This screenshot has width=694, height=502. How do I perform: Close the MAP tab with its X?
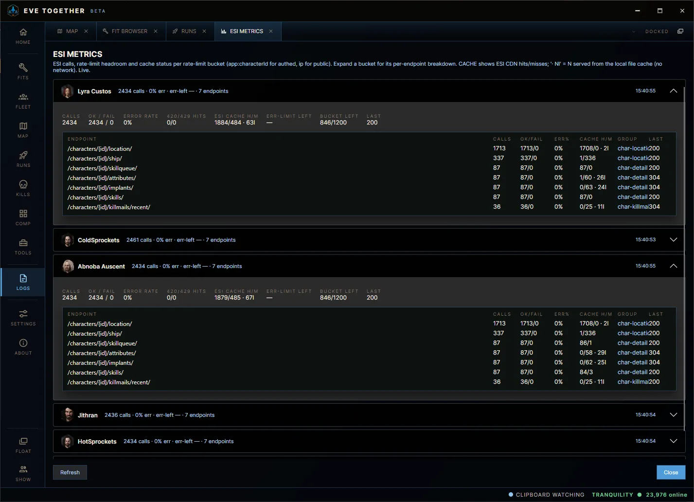[86, 31]
